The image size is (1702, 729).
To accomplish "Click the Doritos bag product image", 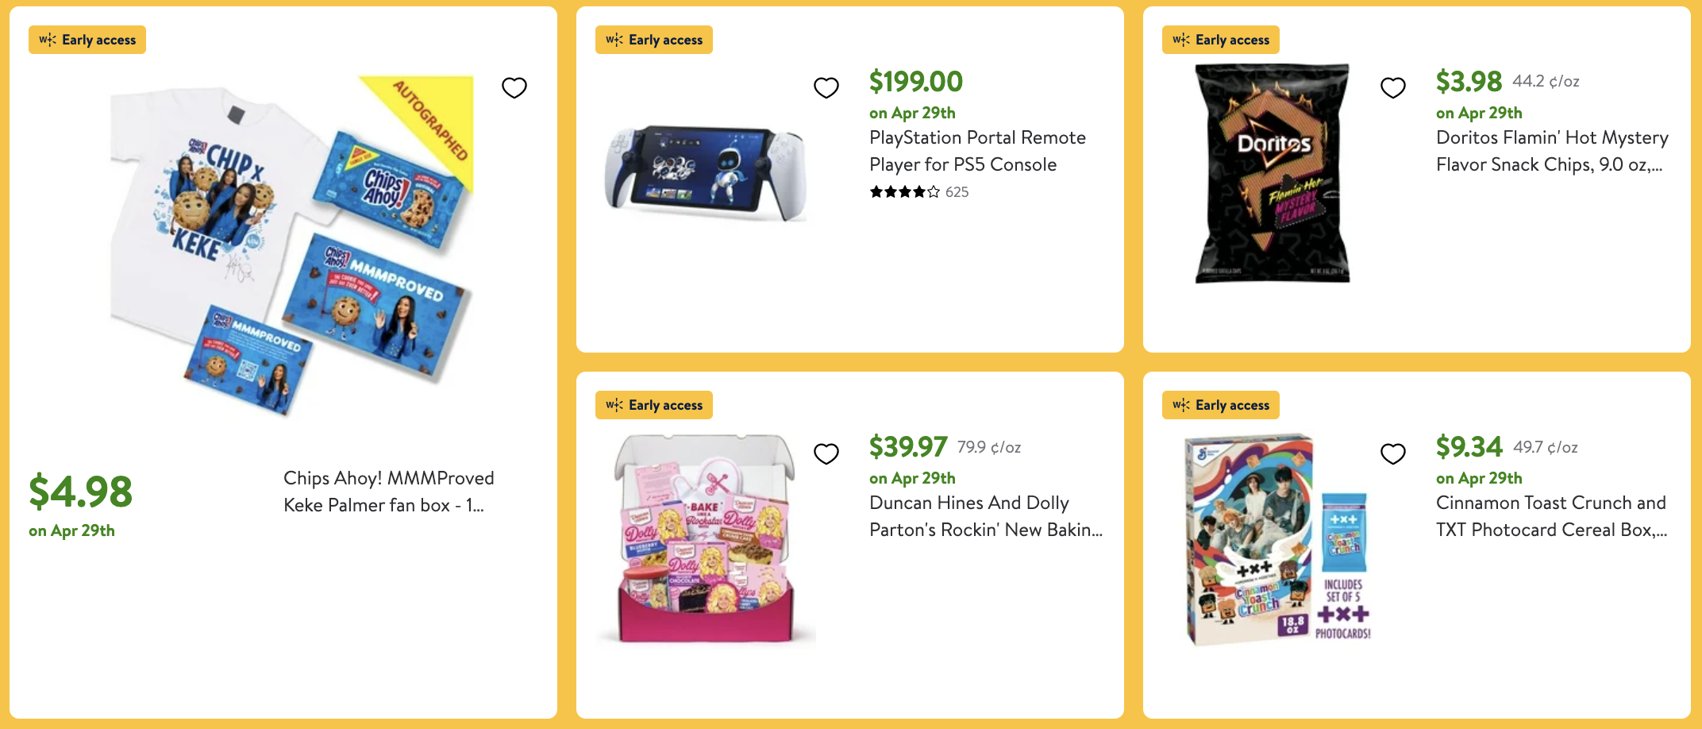I will click(1272, 173).
